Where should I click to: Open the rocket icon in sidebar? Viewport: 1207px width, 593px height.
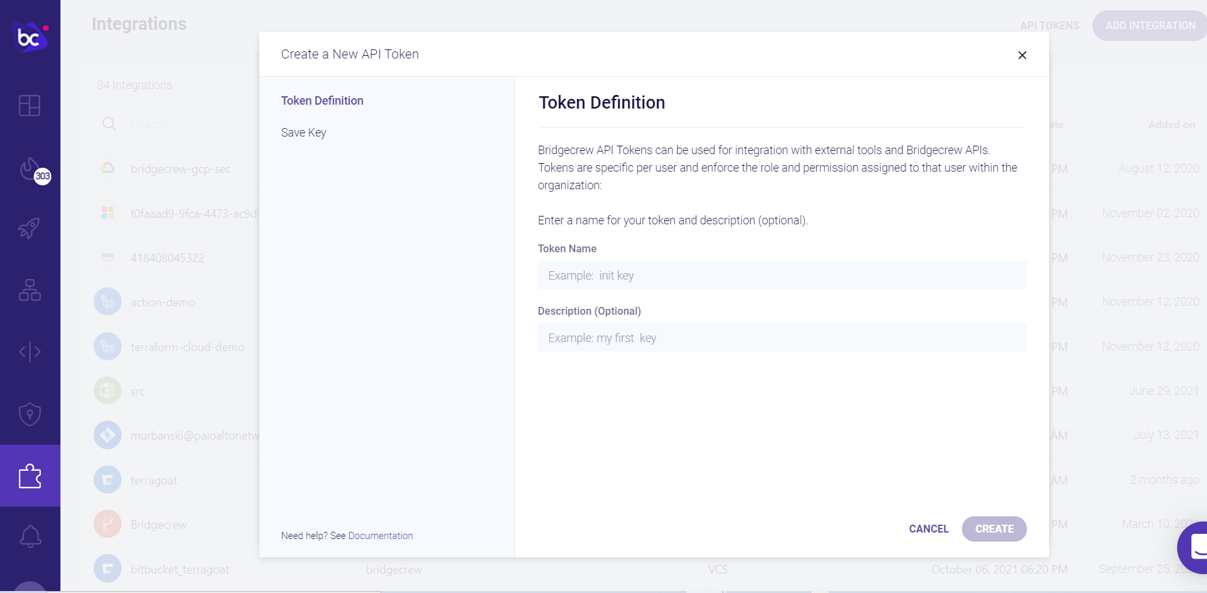tap(29, 228)
